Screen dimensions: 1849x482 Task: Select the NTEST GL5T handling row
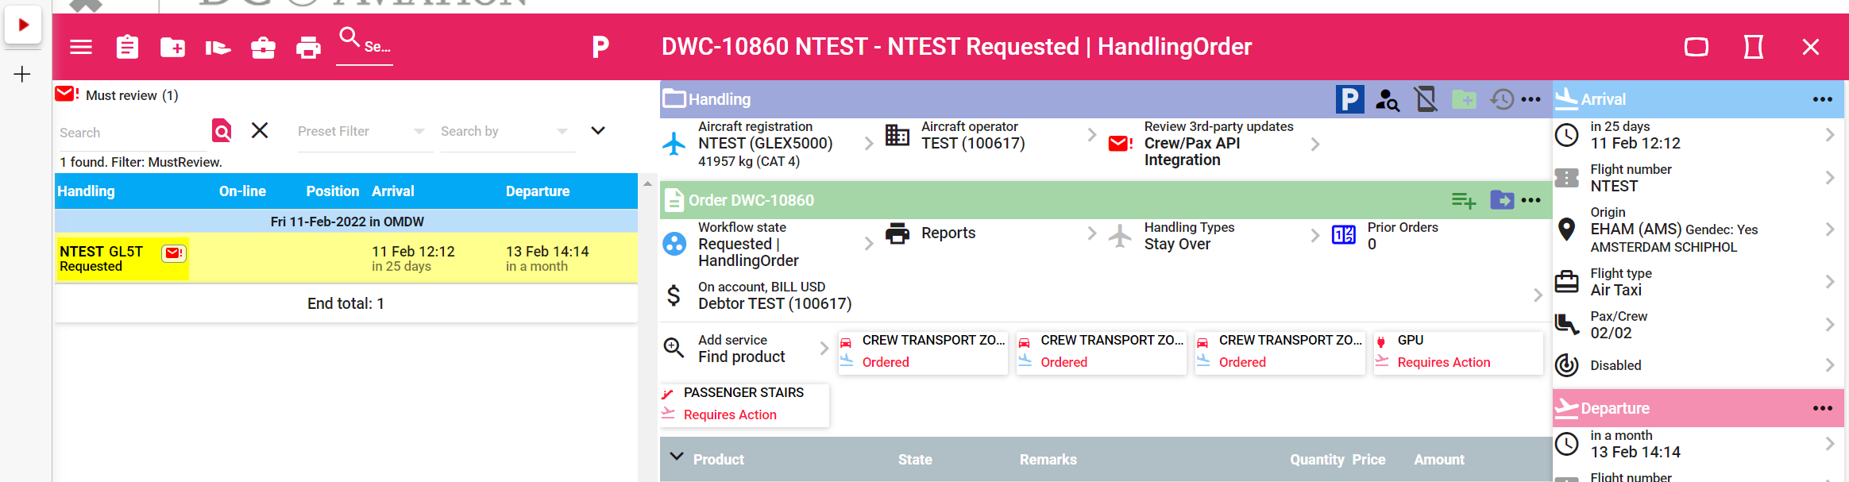[x=346, y=258]
